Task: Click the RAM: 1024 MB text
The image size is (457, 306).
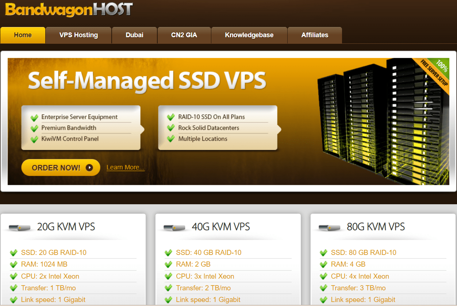Action: pos(44,264)
